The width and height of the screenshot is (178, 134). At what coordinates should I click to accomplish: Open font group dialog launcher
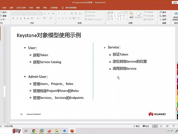coord(55,23)
